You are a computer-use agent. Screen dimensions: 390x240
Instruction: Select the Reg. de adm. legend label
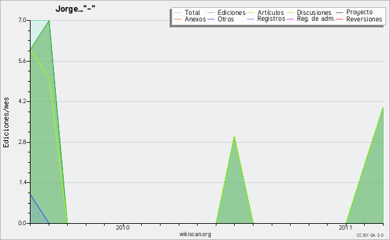click(x=316, y=19)
